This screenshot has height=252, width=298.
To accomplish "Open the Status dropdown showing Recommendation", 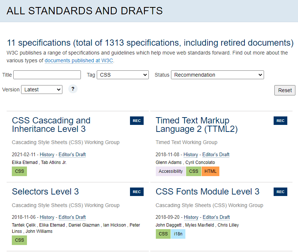I will [x=217, y=75].
